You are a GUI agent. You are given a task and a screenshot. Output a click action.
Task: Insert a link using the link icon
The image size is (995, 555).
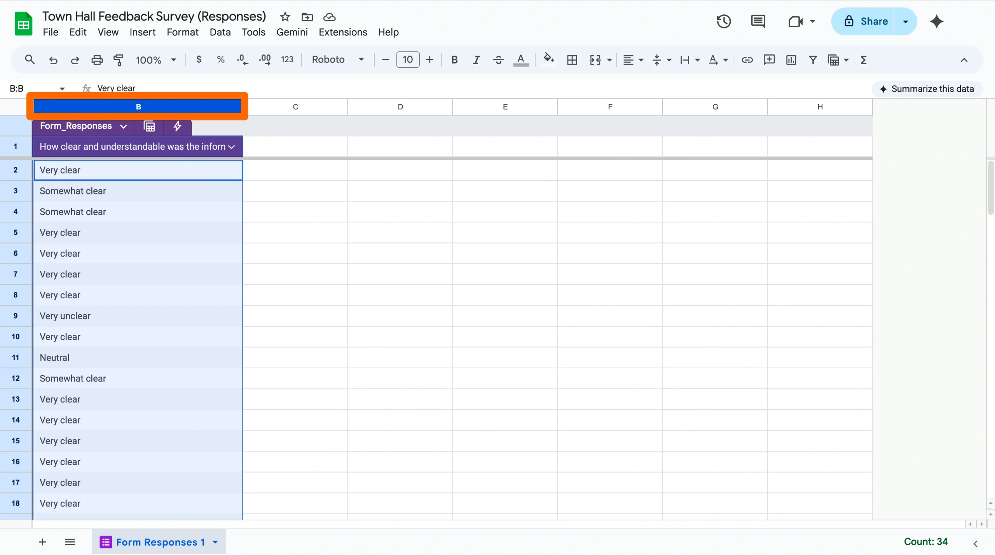[747, 60]
